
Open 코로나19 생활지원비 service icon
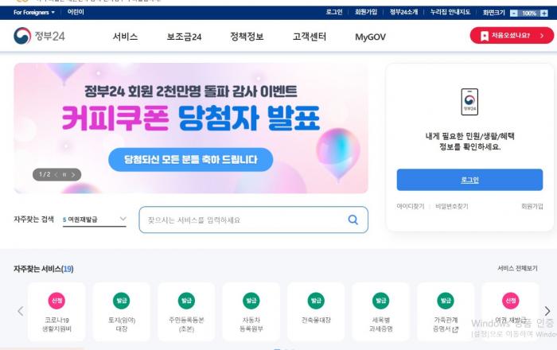56,301
